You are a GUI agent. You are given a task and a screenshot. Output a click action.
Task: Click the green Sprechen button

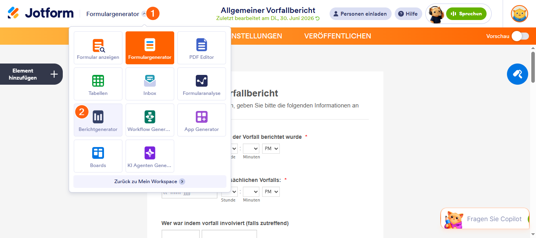coord(466,14)
